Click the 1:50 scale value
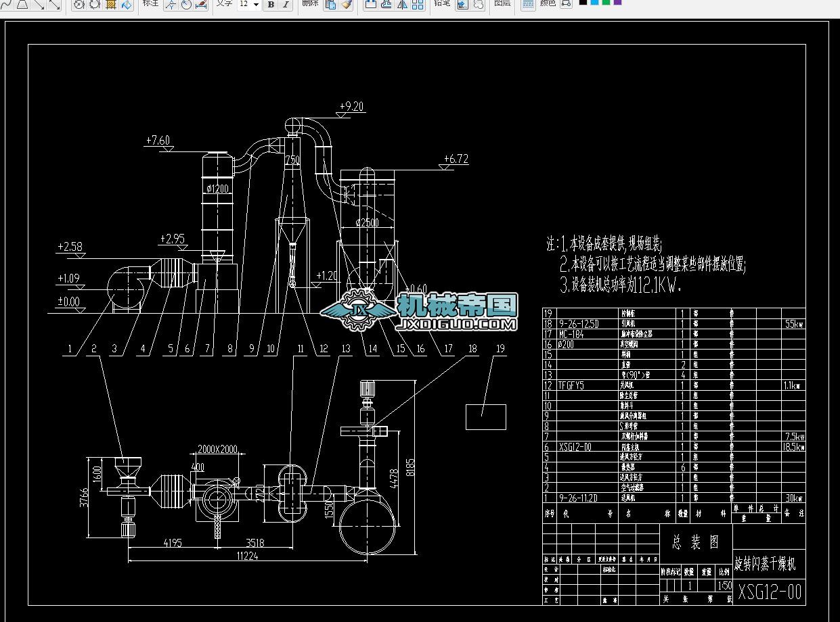Viewport: 840px width, 622px height. pyautogui.click(x=724, y=585)
